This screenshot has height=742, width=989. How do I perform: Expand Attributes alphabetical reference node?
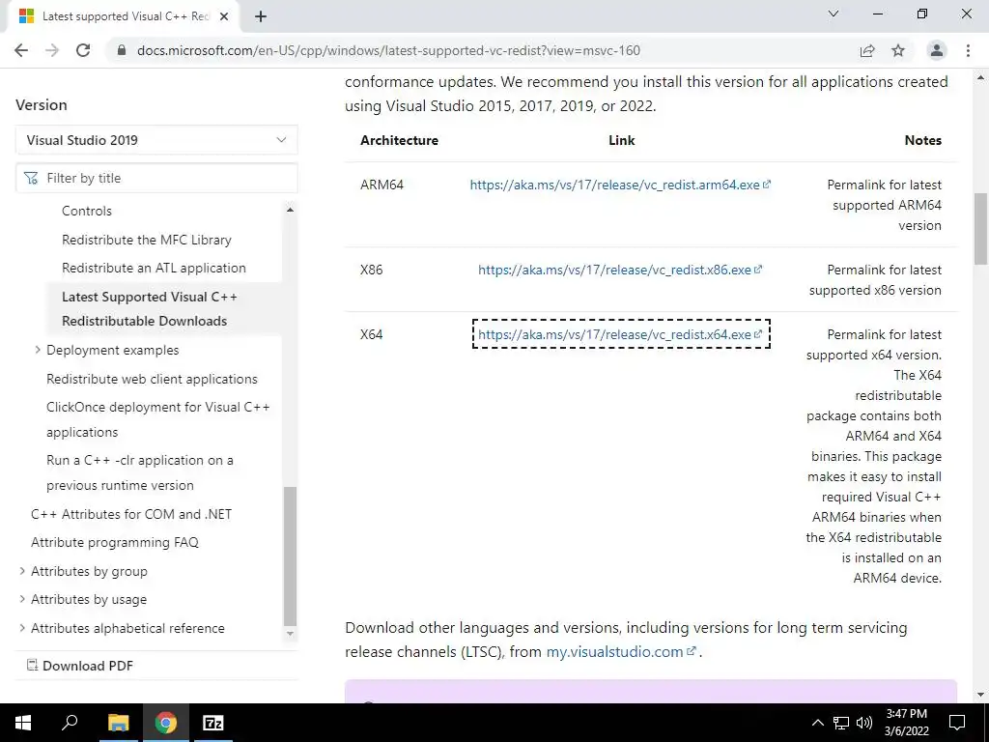[x=22, y=628]
